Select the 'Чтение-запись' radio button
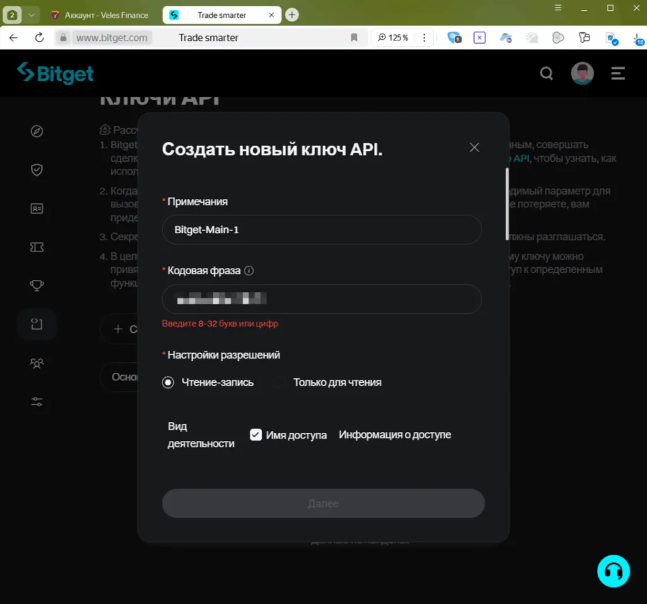This screenshot has height=604, width=647. tap(167, 382)
